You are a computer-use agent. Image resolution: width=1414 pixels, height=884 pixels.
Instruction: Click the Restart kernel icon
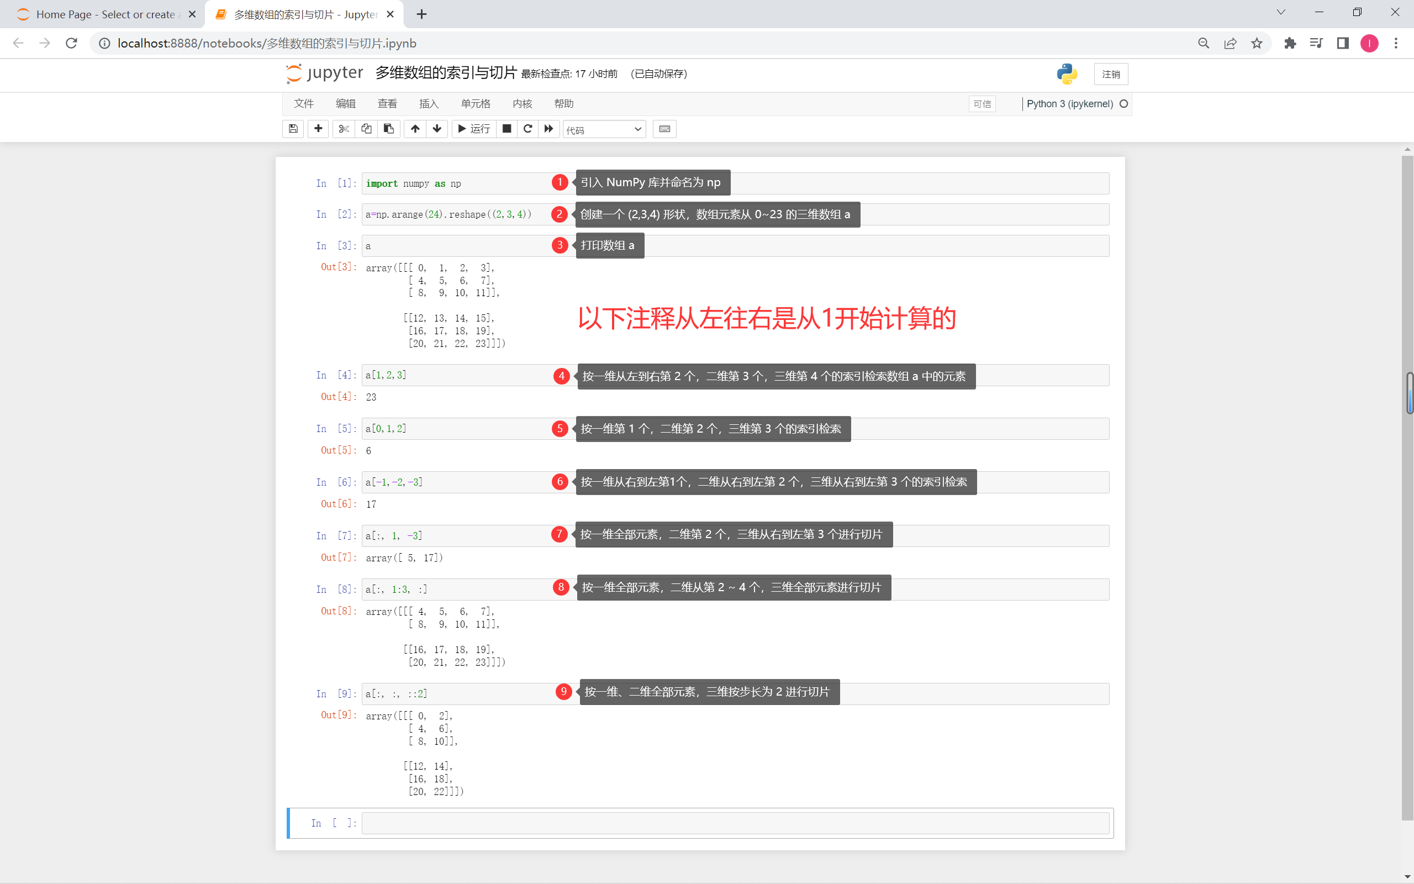tap(529, 129)
